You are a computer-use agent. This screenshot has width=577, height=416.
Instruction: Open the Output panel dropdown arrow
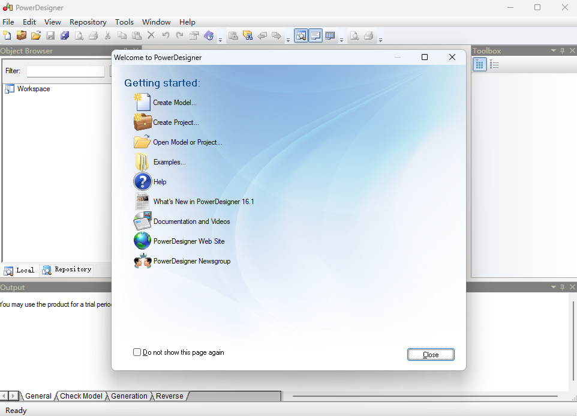pos(554,288)
